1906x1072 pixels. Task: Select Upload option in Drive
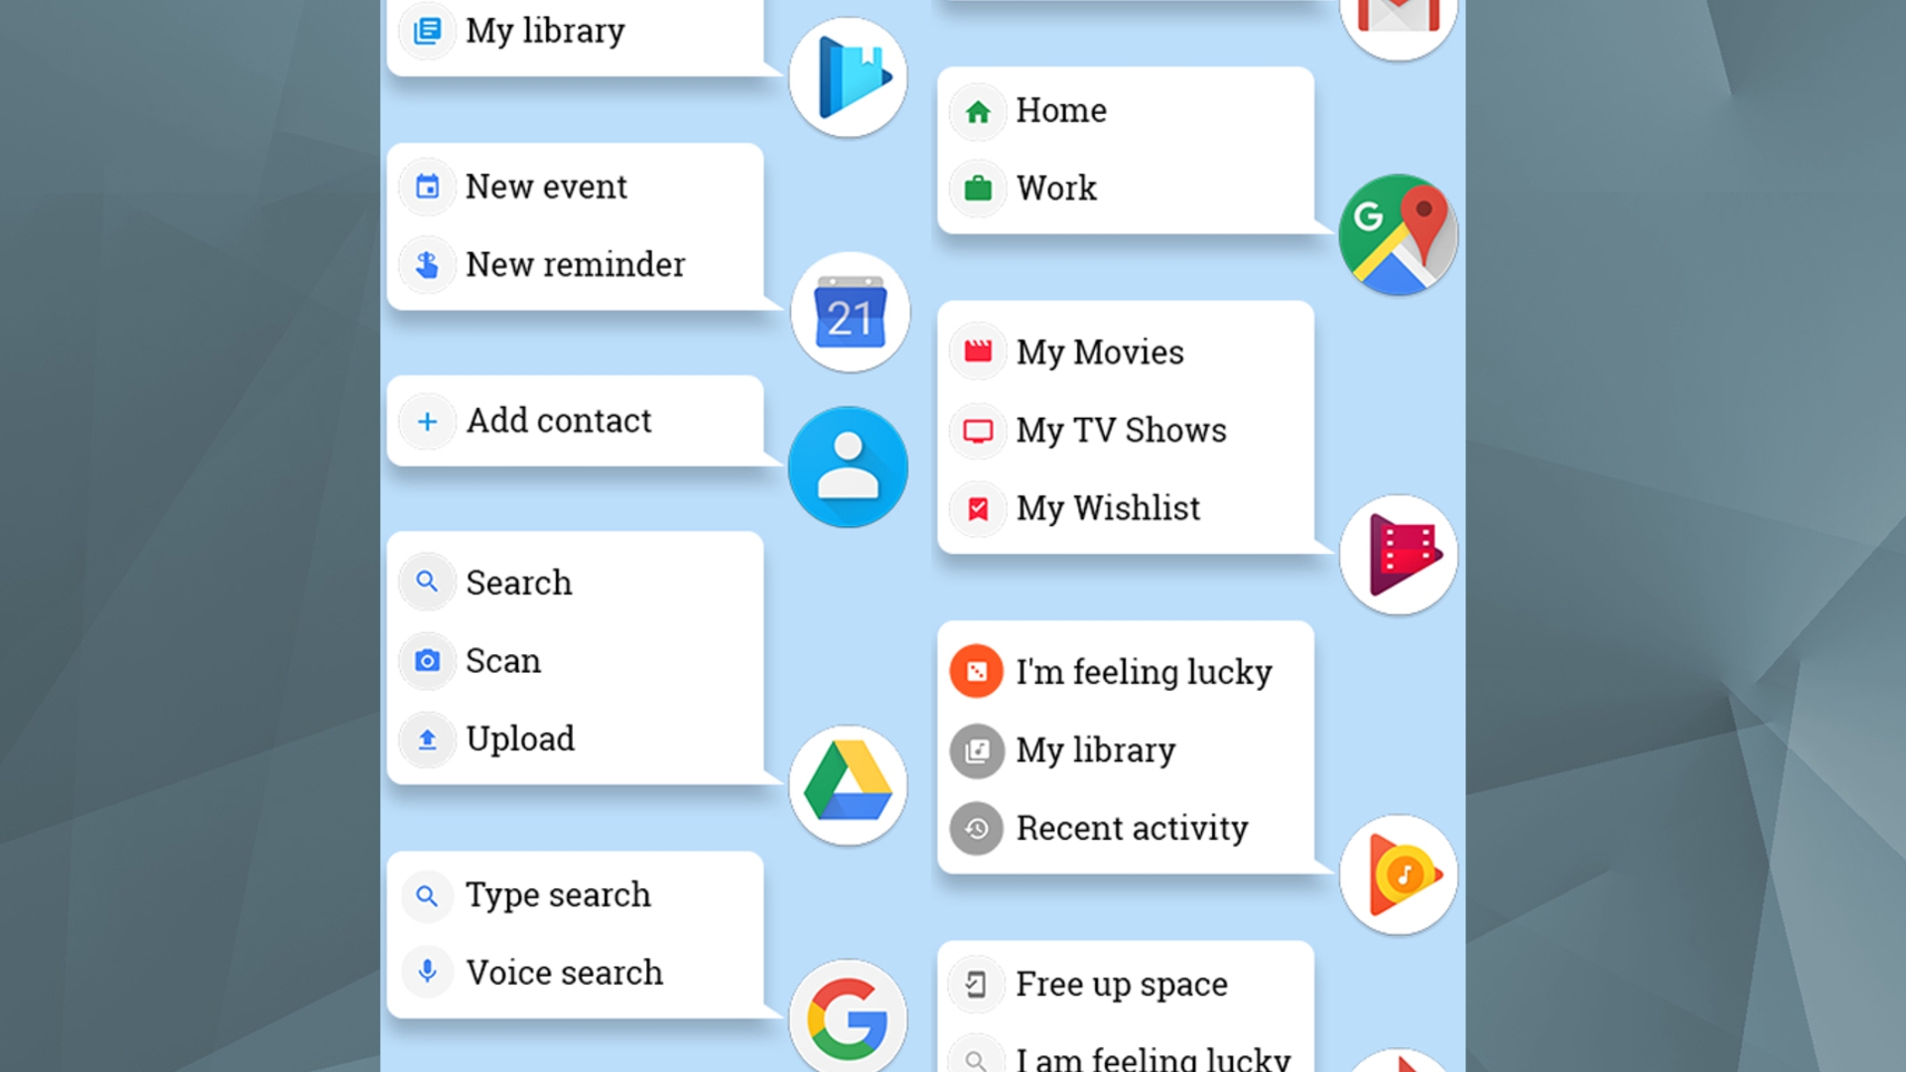[x=521, y=737]
